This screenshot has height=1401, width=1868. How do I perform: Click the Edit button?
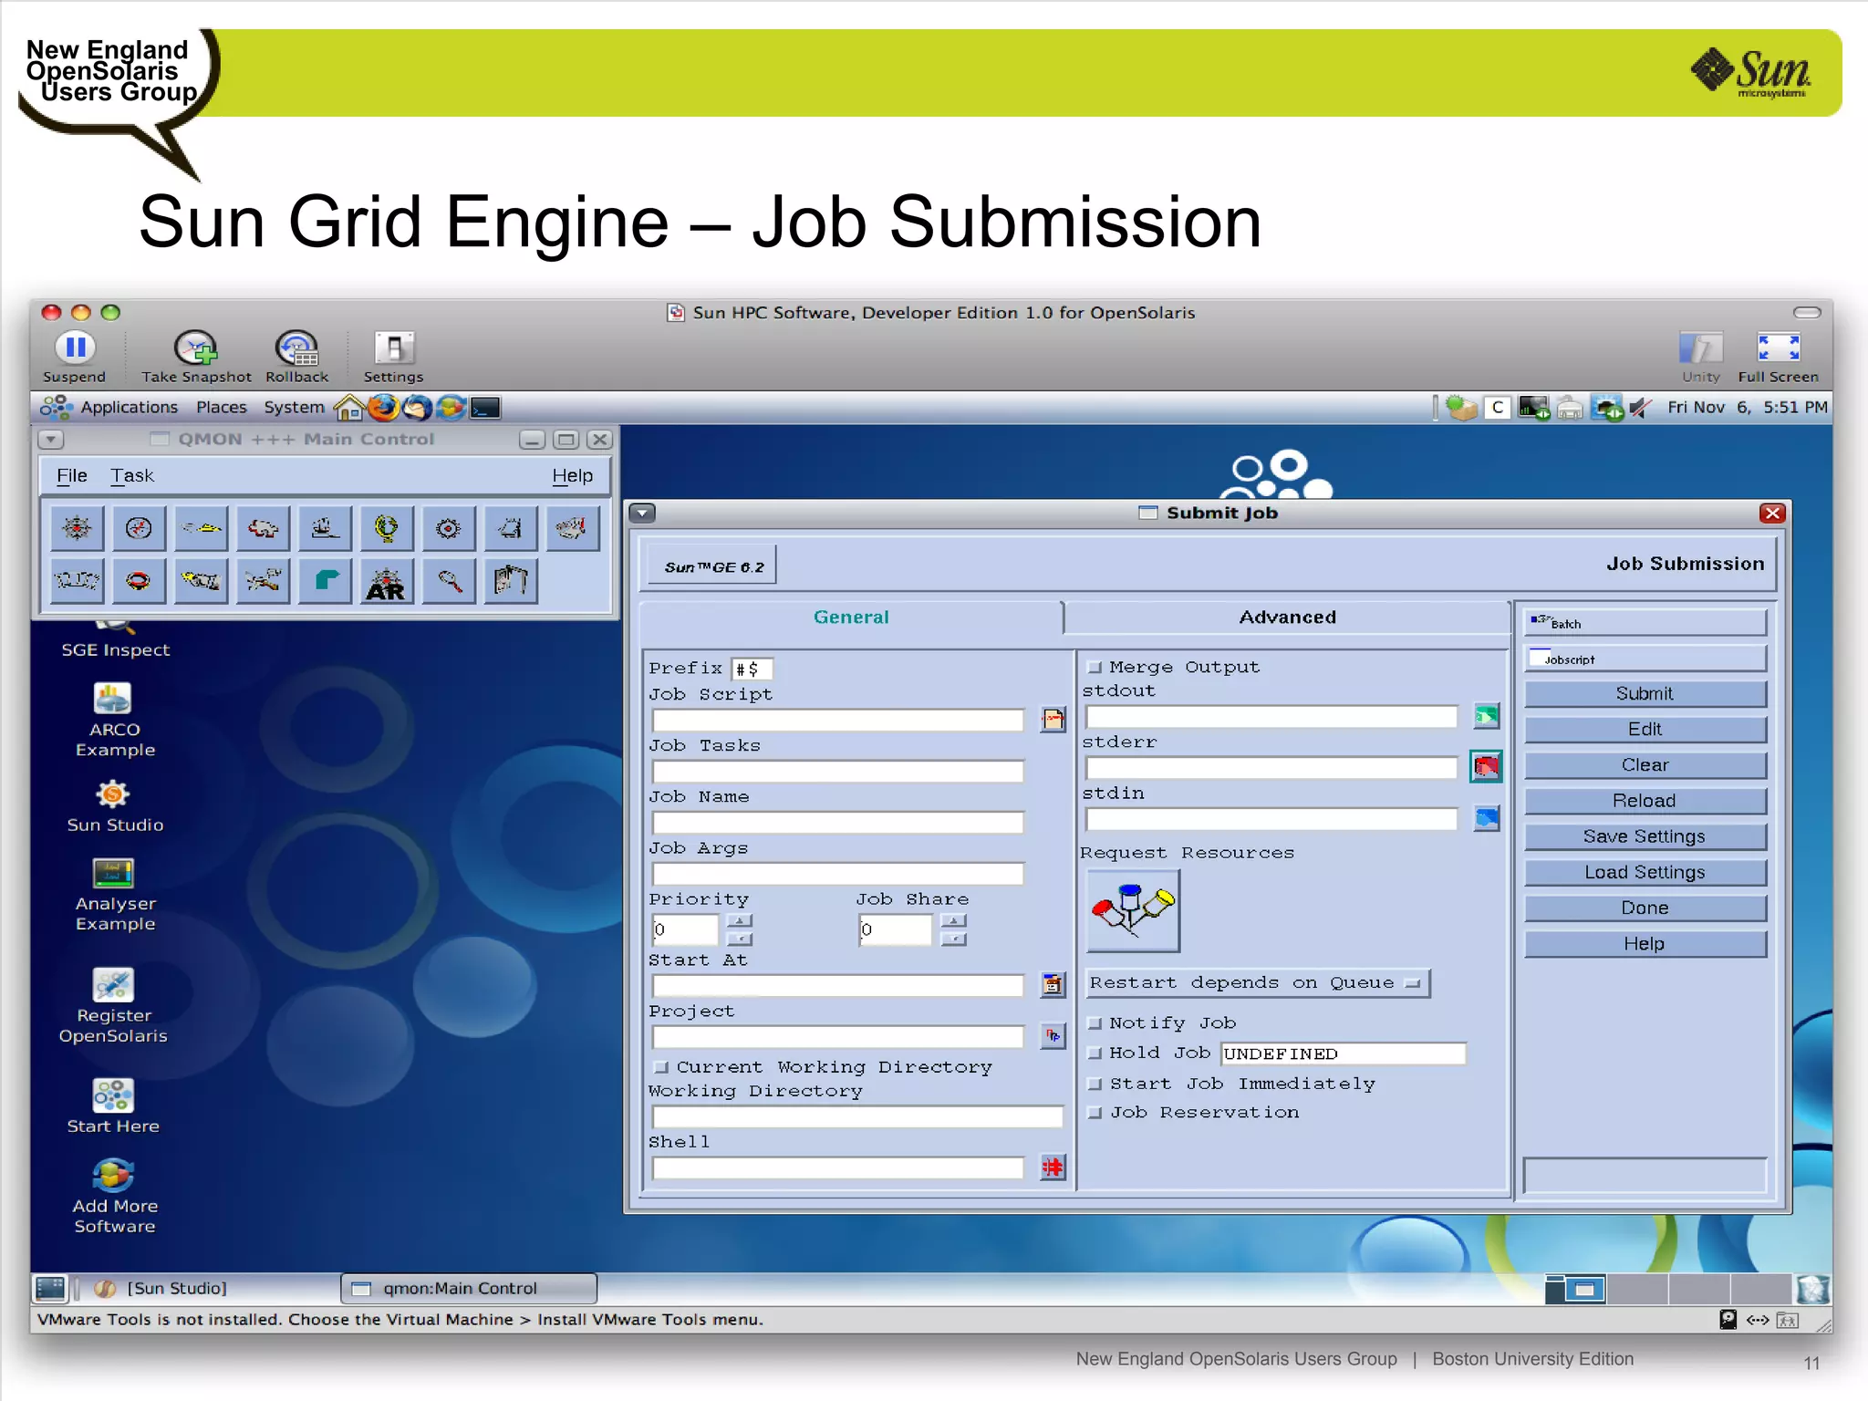tap(1645, 730)
